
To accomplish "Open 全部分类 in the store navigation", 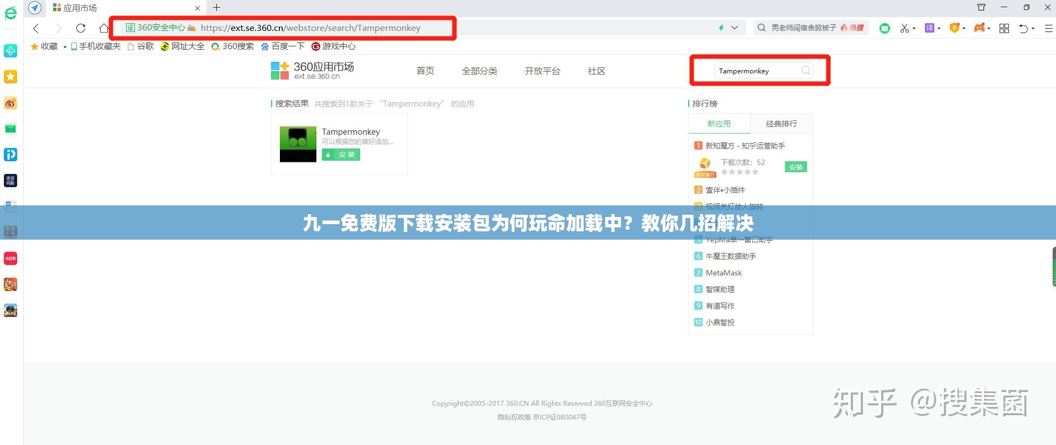I will pyautogui.click(x=480, y=71).
